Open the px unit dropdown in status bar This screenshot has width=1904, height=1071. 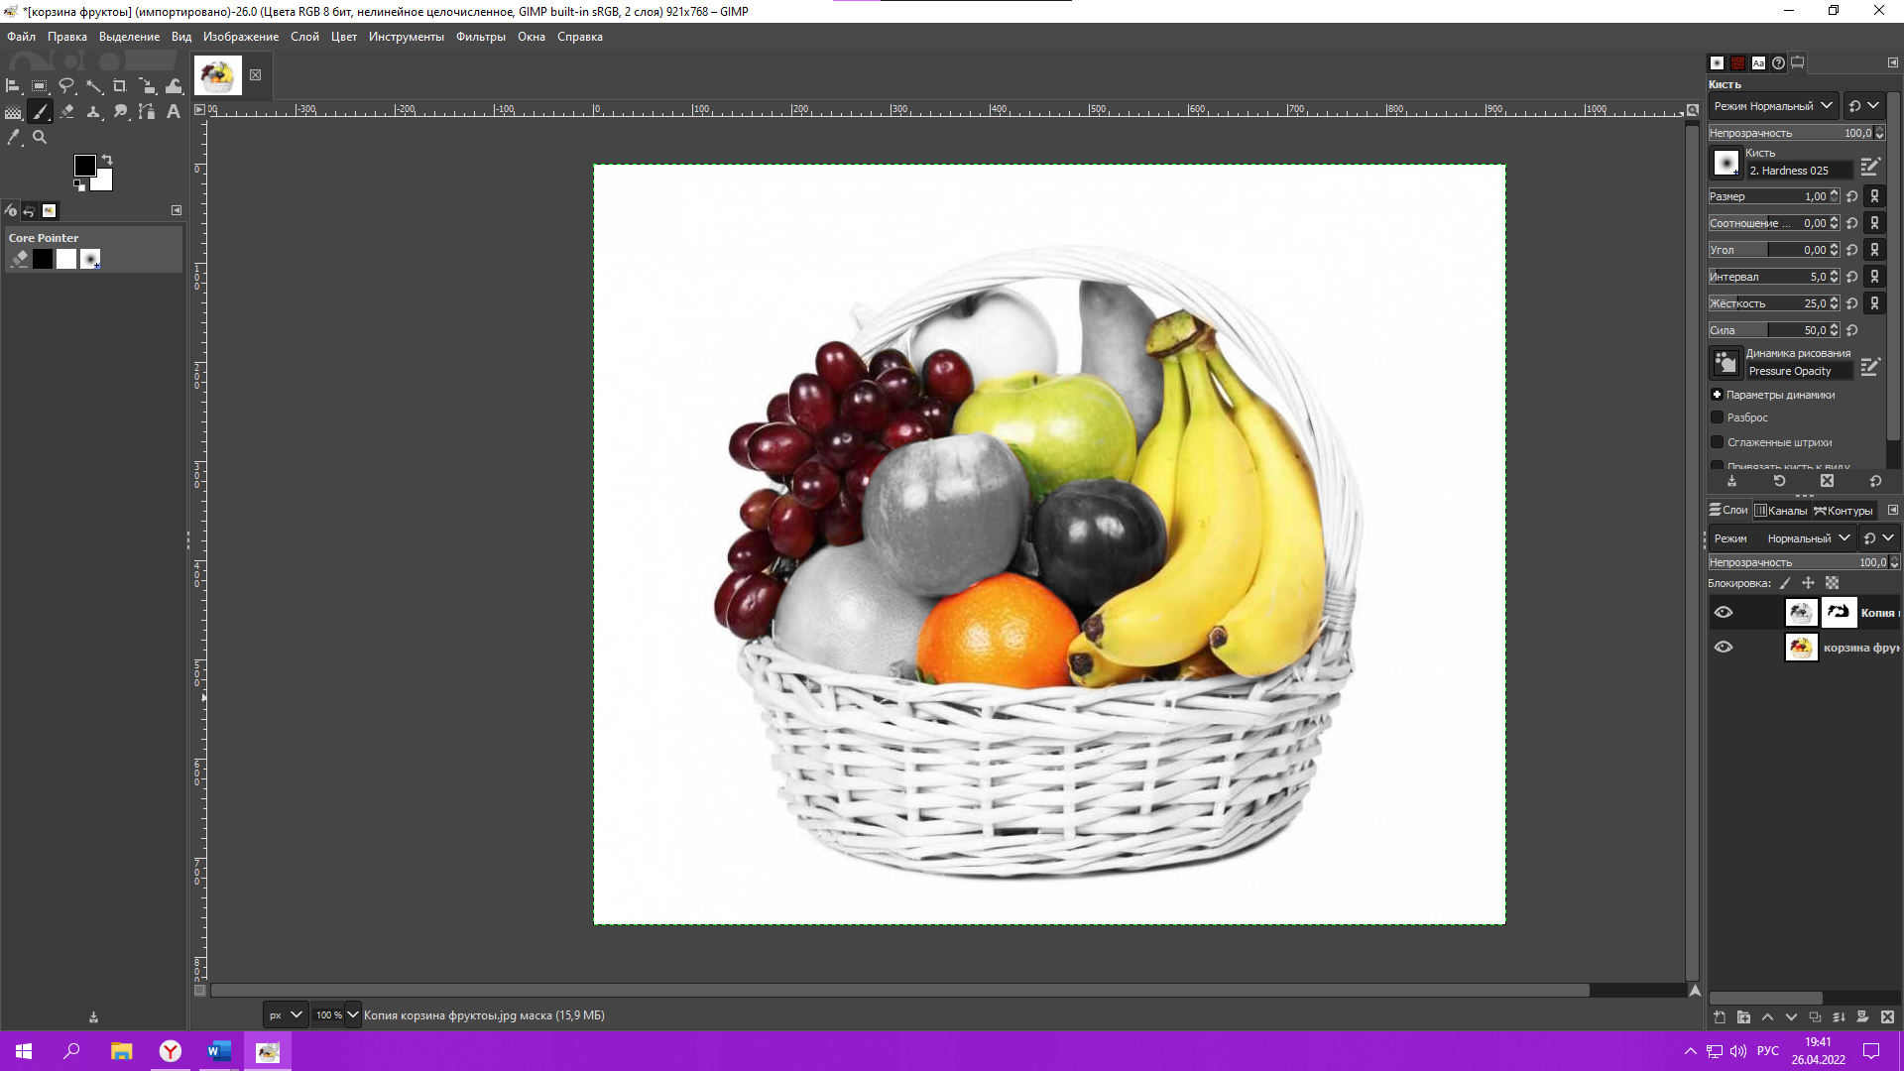[x=286, y=1014]
